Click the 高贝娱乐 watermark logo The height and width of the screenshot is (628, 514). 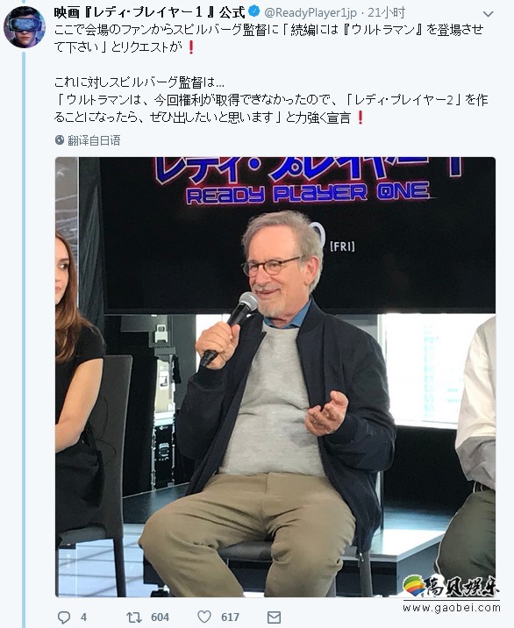451,587
